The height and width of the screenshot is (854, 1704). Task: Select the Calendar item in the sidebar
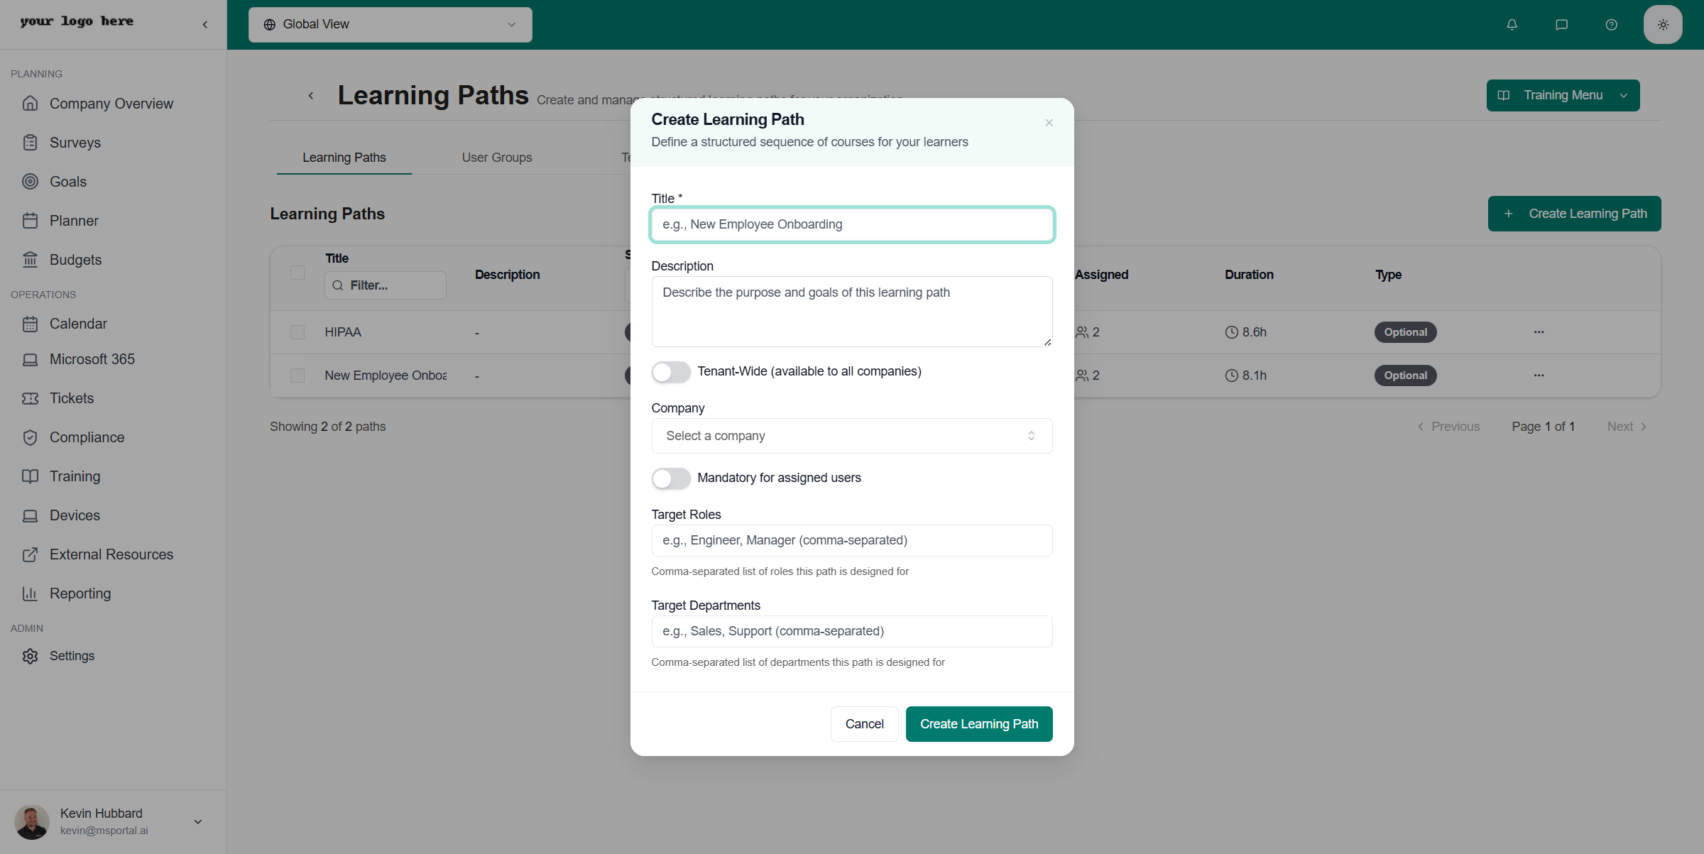click(78, 324)
